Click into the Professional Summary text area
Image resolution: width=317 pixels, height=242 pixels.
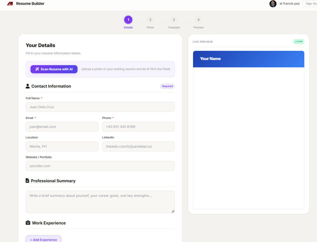[100, 202]
